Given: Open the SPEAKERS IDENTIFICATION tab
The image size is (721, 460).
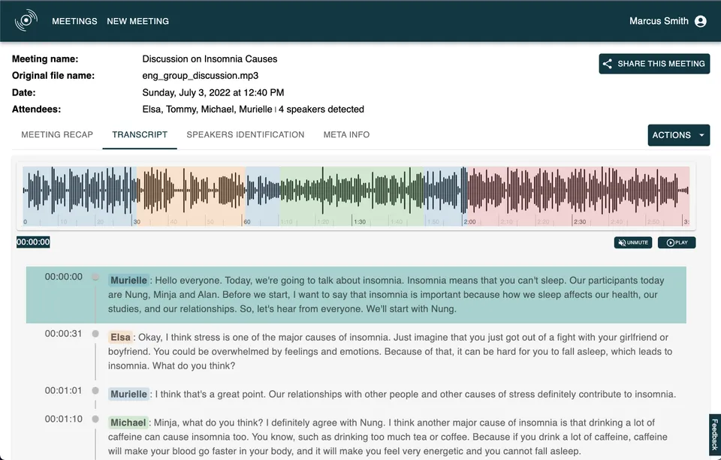Looking at the screenshot, I should 245,134.
